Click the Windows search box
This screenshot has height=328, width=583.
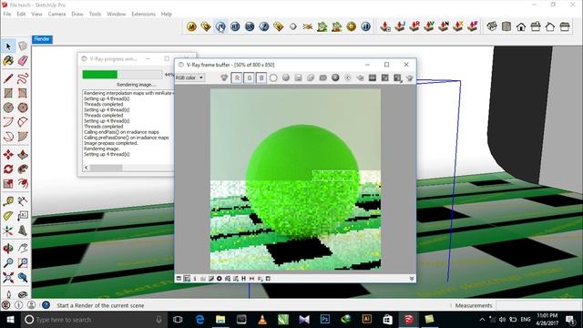click(93, 320)
